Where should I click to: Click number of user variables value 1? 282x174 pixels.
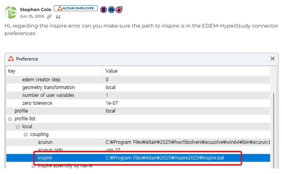[x=107, y=95]
